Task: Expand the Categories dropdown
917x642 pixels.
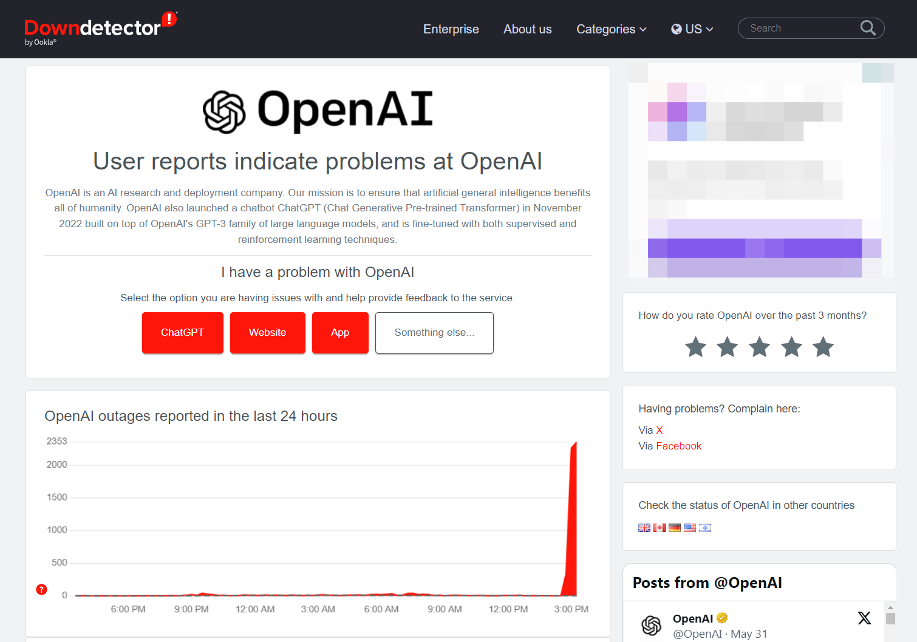Action: (x=612, y=29)
